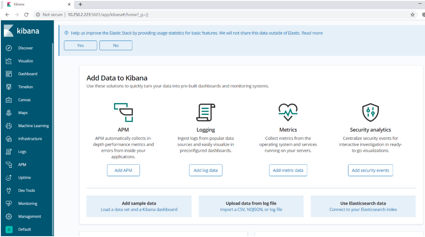Click the Add Data to Kibana heading

117,78
